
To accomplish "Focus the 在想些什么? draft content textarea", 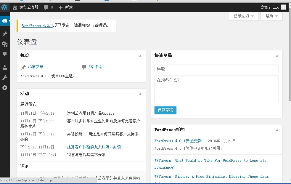I will [217, 89].
